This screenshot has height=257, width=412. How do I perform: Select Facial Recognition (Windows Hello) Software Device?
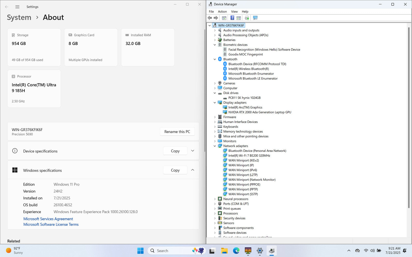(x=264, y=50)
